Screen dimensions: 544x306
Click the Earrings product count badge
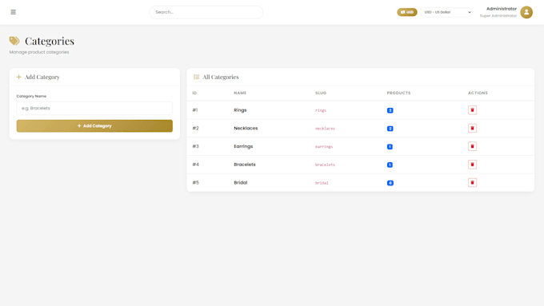[x=390, y=146]
